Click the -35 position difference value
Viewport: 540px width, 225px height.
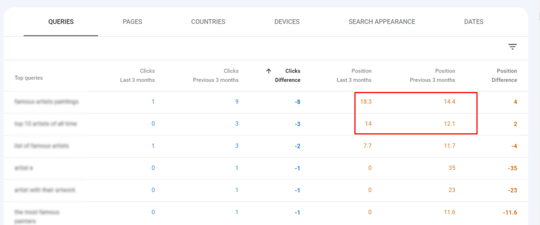pos(512,168)
